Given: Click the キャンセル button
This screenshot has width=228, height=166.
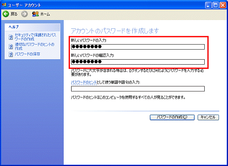Looking at the screenshot, I should [208, 117].
